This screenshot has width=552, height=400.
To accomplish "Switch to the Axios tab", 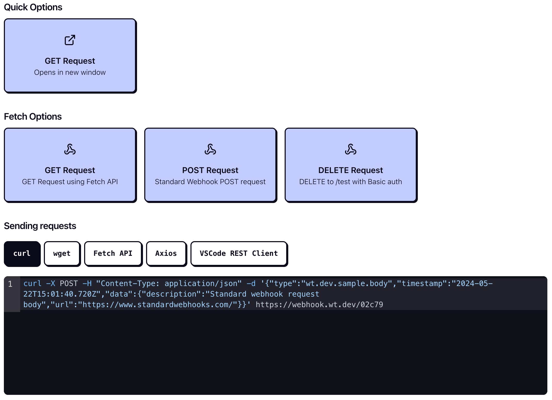I will pyautogui.click(x=166, y=254).
